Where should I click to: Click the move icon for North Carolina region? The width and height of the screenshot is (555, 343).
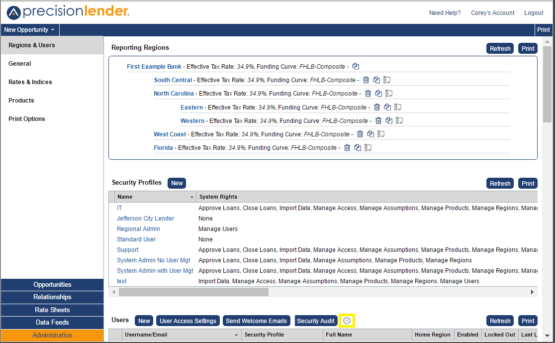point(389,94)
